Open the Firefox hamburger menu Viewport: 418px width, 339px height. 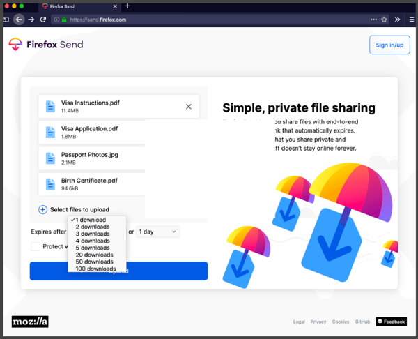point(412,20)
